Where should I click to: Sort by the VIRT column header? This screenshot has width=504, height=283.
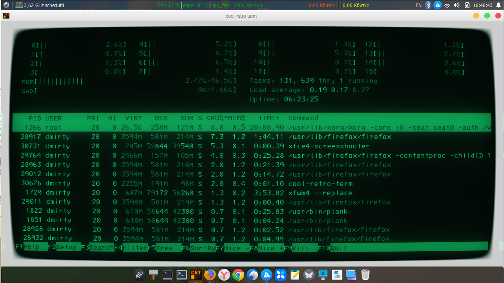(x=133, y=118)
